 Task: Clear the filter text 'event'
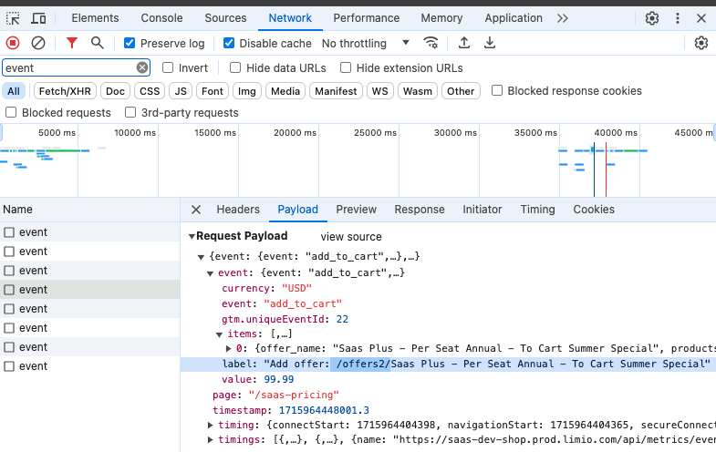click(142, 68)
